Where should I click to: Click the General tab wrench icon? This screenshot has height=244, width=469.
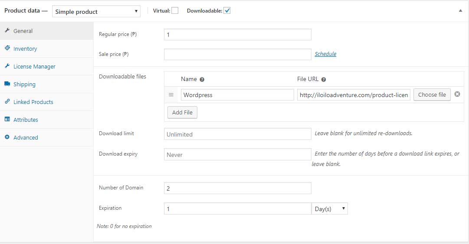[7, 31]
